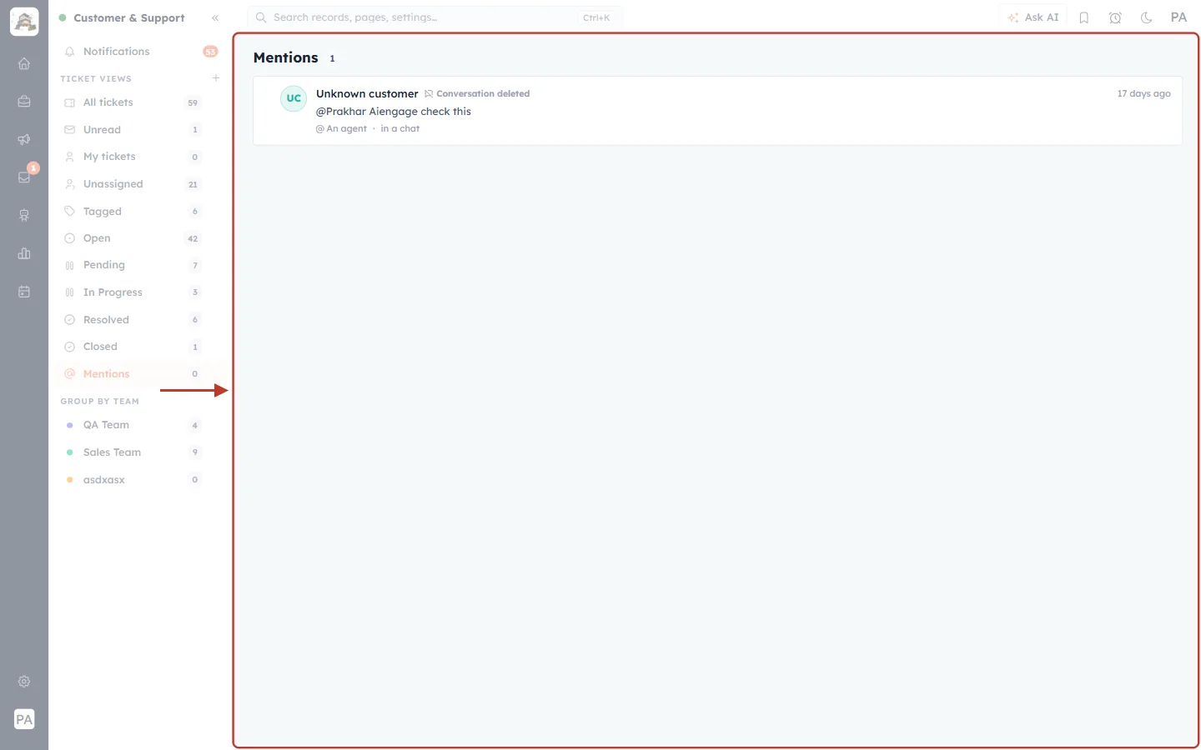
Task: Collapse the Customer & Support sidebar
Action: (x=215, y=17)
